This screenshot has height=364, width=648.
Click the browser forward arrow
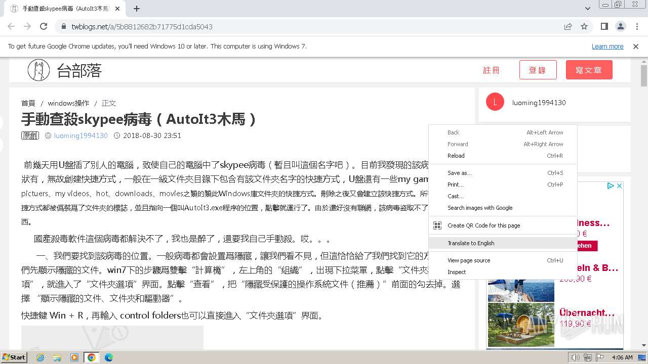[27, 26]
